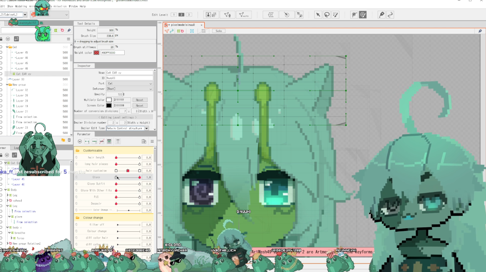Click the brush selection tool icon

point(335,15)
